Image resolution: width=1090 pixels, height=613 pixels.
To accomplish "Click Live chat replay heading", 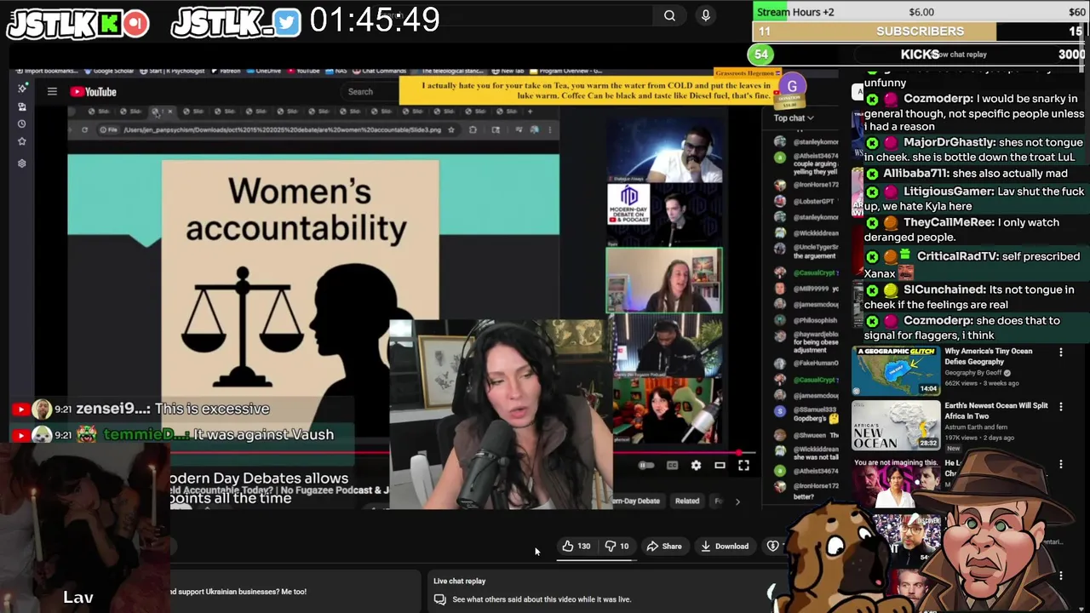I will [x=459, y=581].
